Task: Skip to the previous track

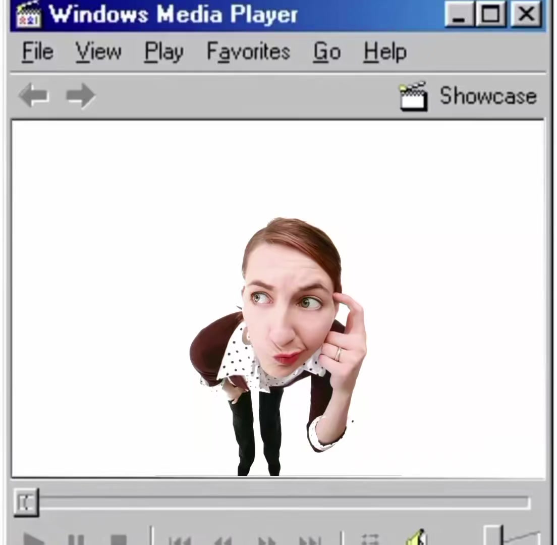Action: click(x=180, y=541)
